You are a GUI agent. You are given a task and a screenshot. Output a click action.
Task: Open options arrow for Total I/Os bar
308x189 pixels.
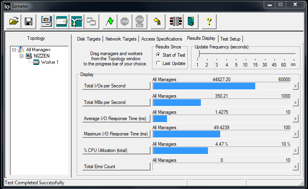pyautogui.click(x=295, y=86)
